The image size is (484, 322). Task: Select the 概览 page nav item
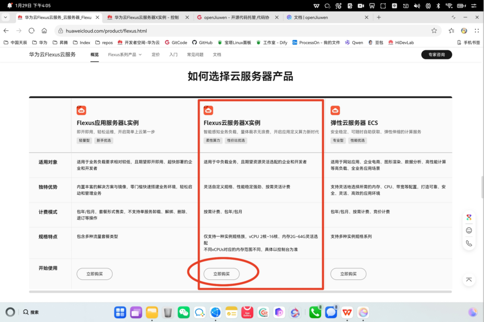coord(94,54)
